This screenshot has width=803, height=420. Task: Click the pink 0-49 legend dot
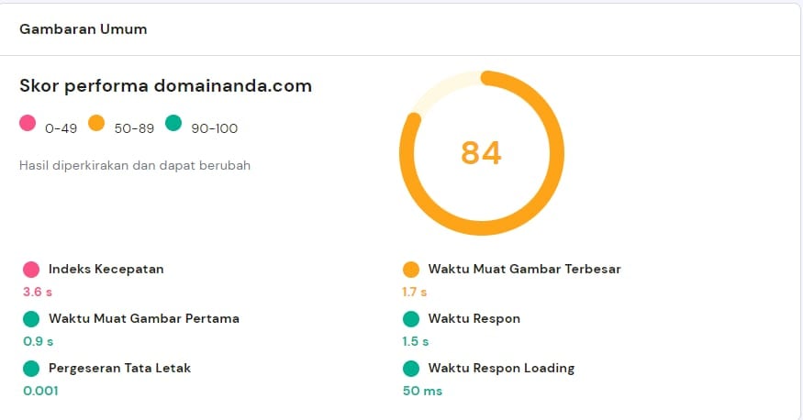[x=28, y=123]
